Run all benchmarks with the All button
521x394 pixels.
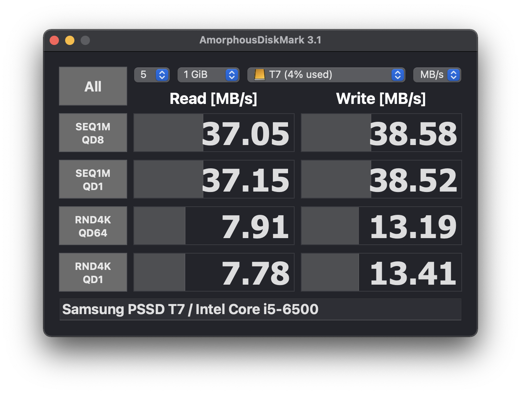[93, 86]
